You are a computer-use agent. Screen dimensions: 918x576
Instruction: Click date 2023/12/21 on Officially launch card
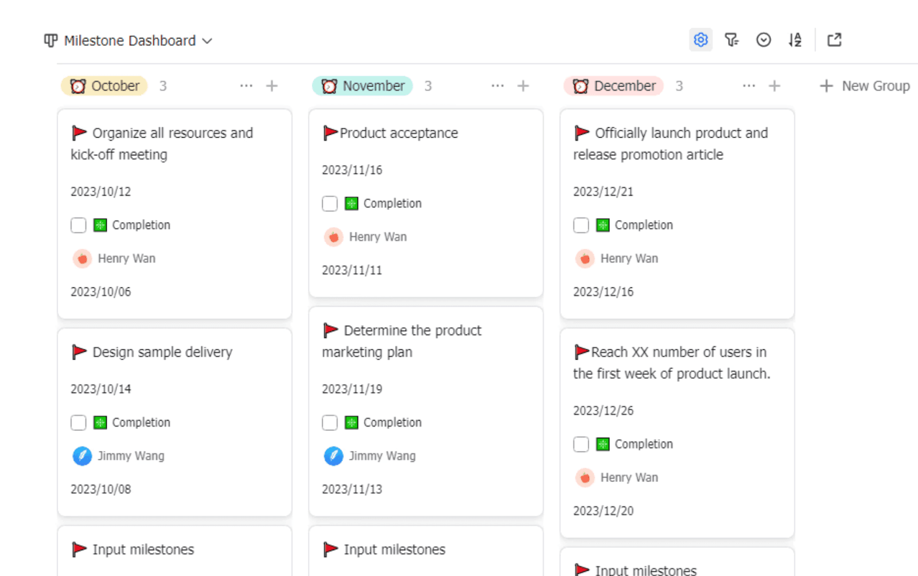point(604,192)
